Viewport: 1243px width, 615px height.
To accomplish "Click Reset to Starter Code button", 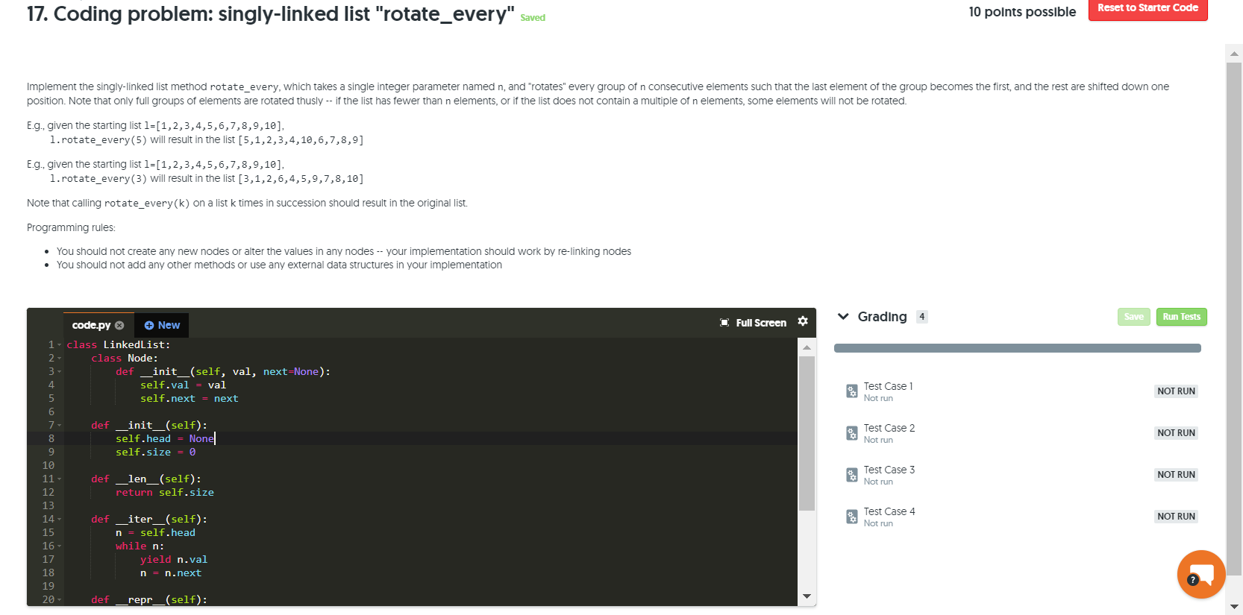I will (1147, 8).
